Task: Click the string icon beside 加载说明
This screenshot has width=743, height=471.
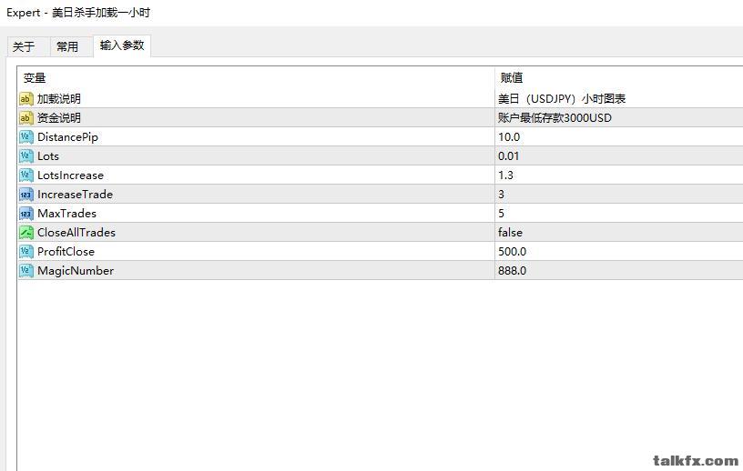Action: point(26,99)
